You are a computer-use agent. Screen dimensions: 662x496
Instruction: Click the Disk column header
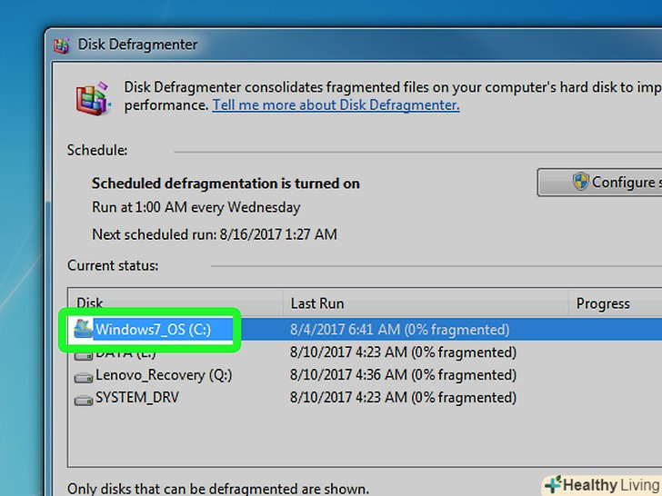176,303
